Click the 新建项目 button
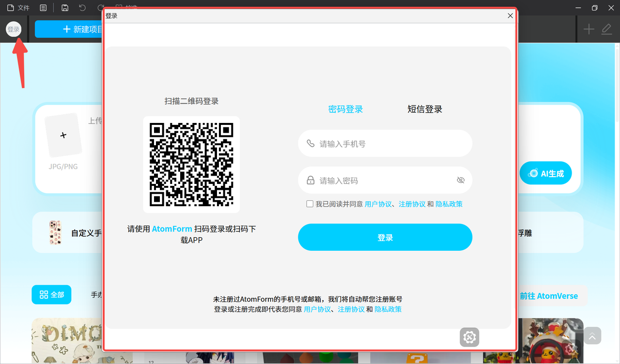The image size is (620, 364). pyautogui.click(x=69, y=29)
